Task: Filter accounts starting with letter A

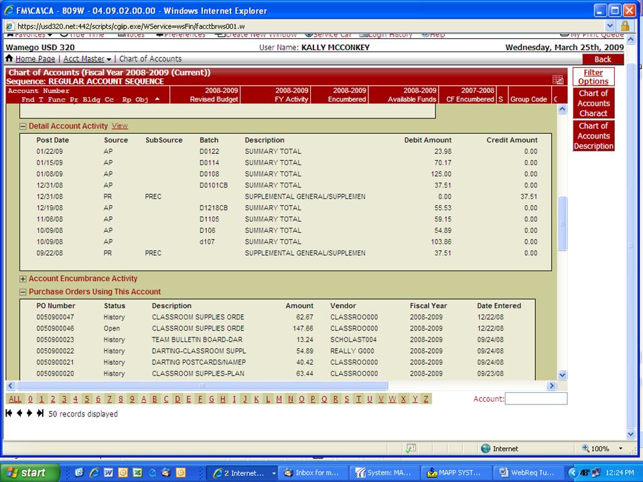Action: point(143,399)
